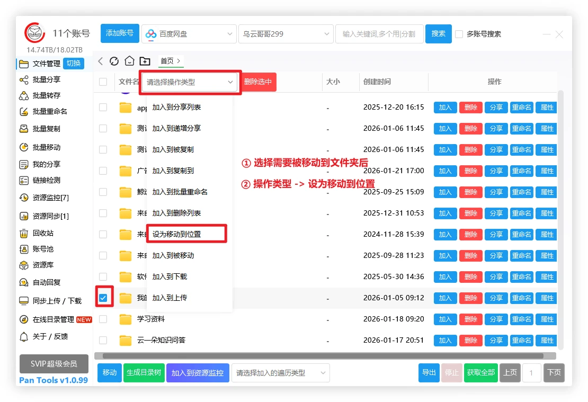Enable the 多账号搜索 checkbox

[459, 34]
